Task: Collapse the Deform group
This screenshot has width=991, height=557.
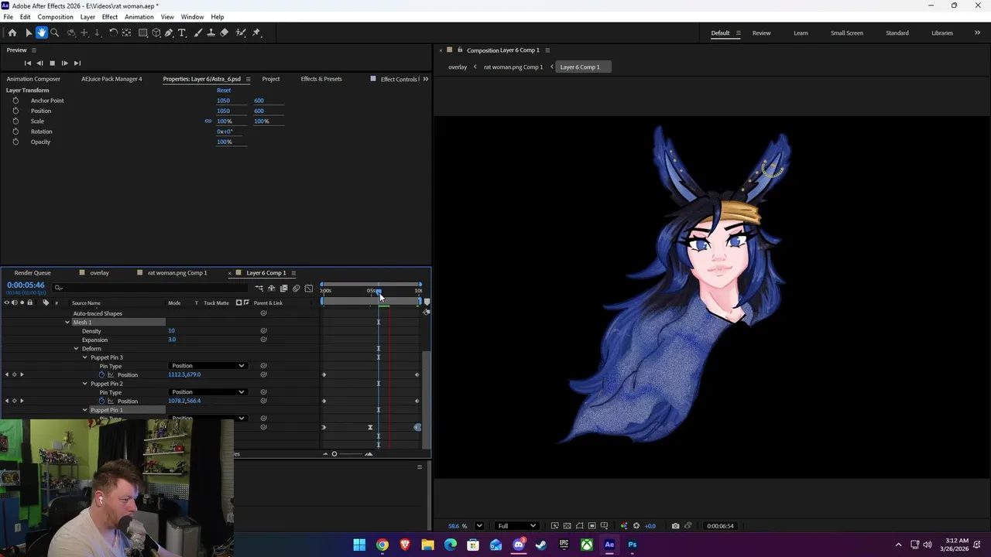Action: click(x=76, y=348)
